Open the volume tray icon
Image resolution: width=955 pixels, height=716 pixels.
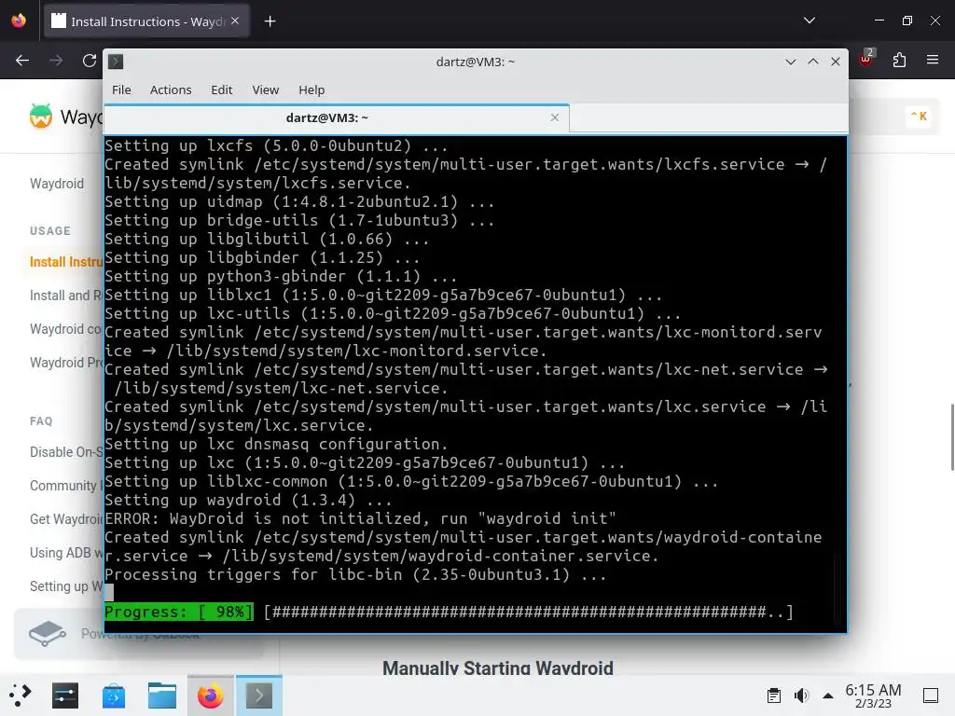click(801, 695)
